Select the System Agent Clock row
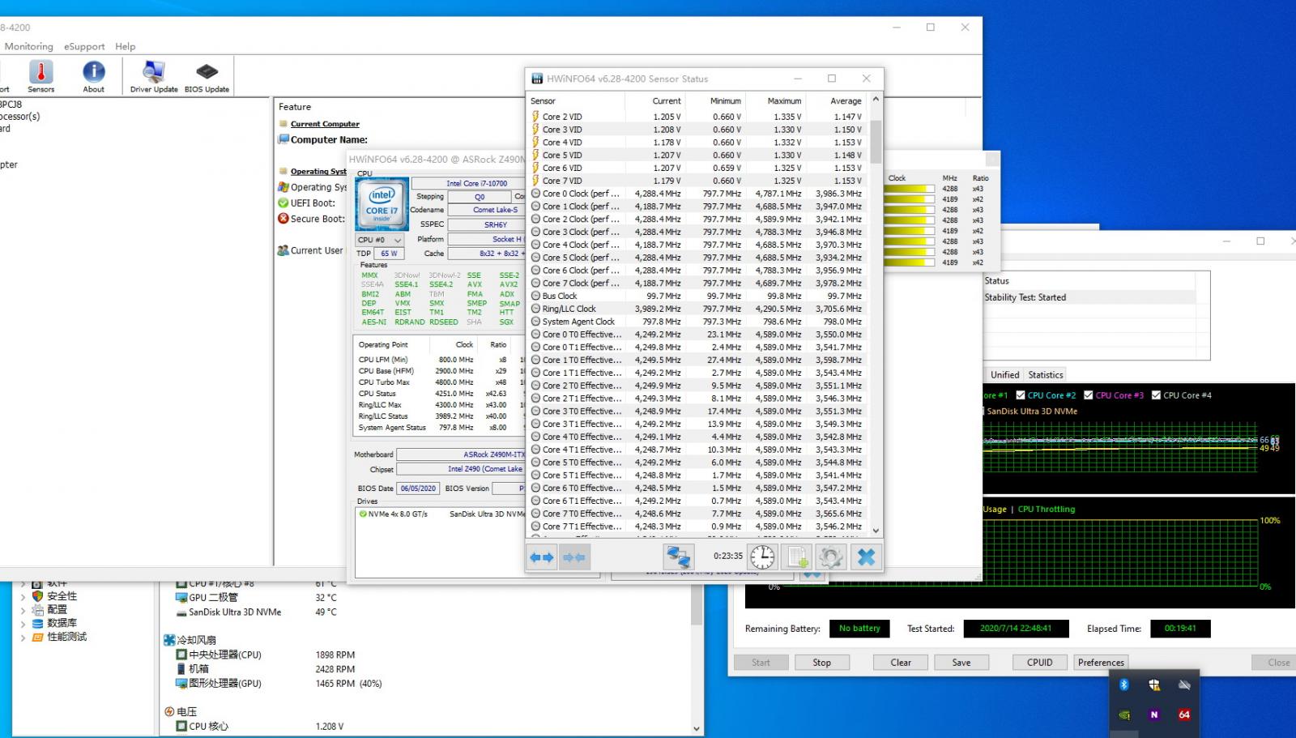The width and height of the screenshot is (1296, 738). pyautogui.click(x=697, y=322)
